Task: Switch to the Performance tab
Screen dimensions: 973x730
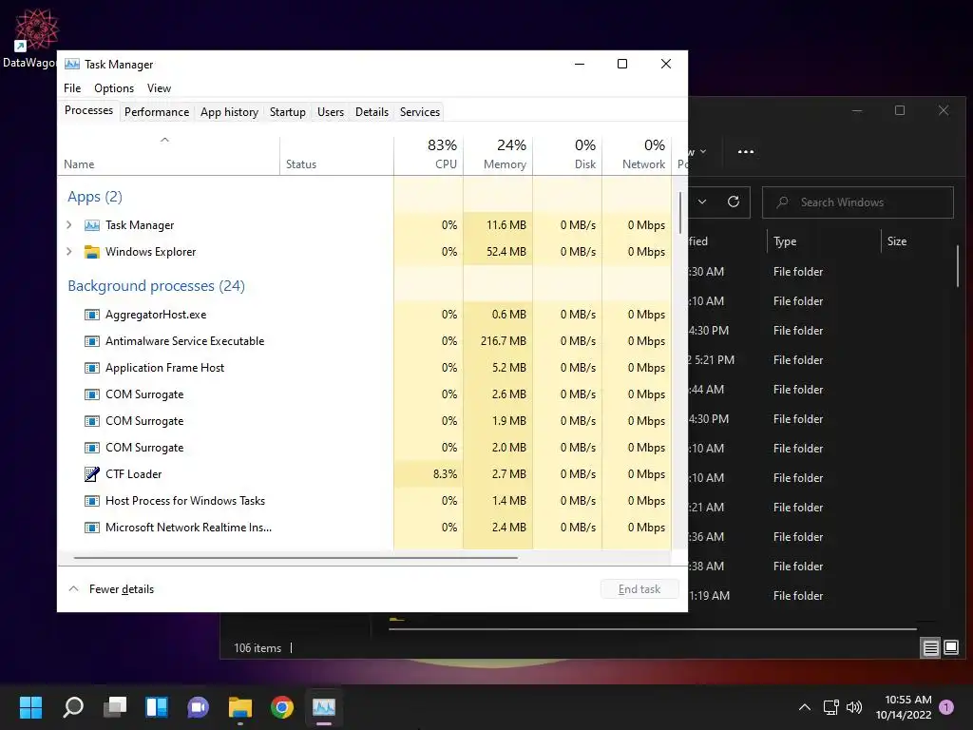Action: click(157, 112)
